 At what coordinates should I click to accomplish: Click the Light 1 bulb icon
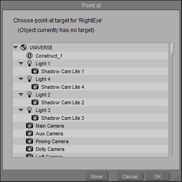coord(29,64)
